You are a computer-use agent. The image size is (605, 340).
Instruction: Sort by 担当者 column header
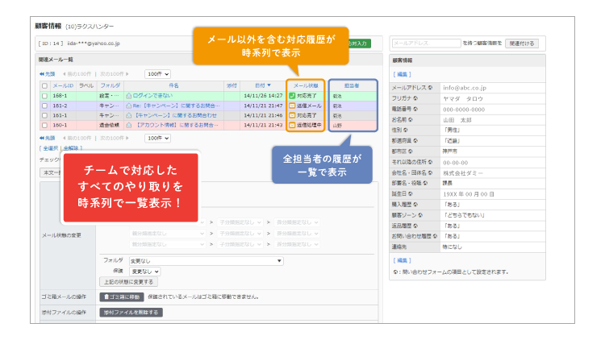click(352, 85)
